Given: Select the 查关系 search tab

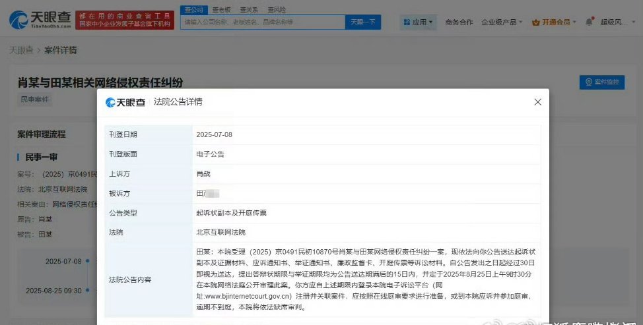Looking at the screenshot, I should click(x=249, y=9).
